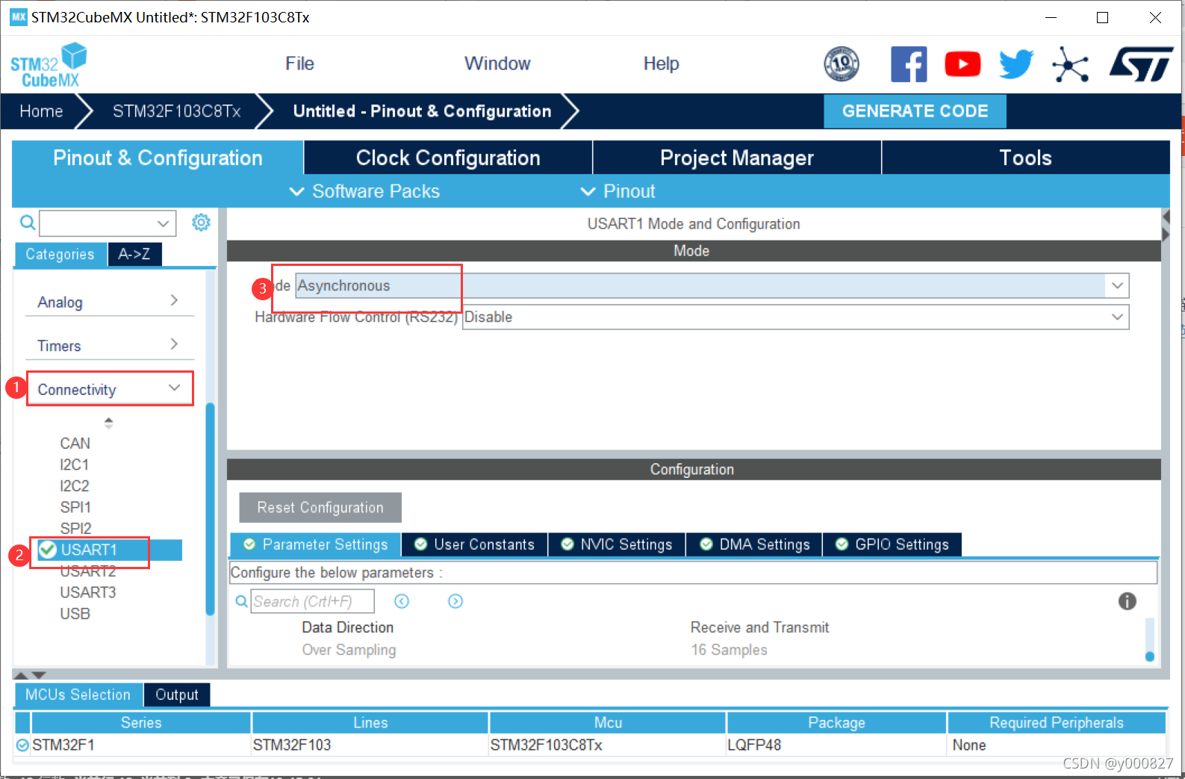Viewport: 1185px width, 779px height.
Task: Select SPI2 peripheral
Action: [x=75, y=529]
